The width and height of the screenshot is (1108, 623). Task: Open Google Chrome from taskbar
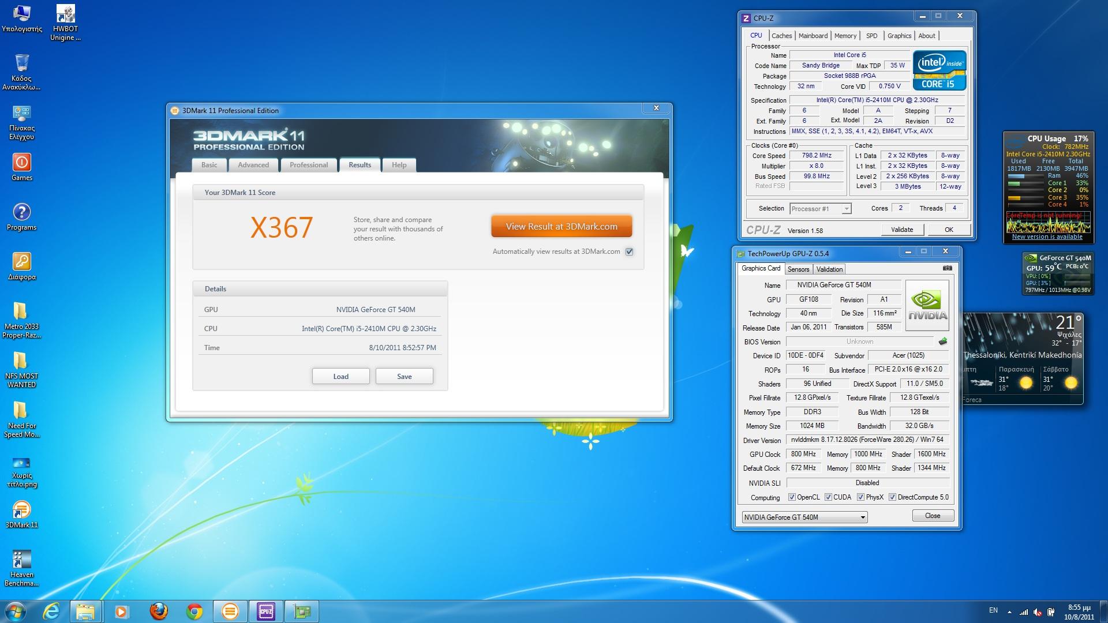tap(194, 611)
